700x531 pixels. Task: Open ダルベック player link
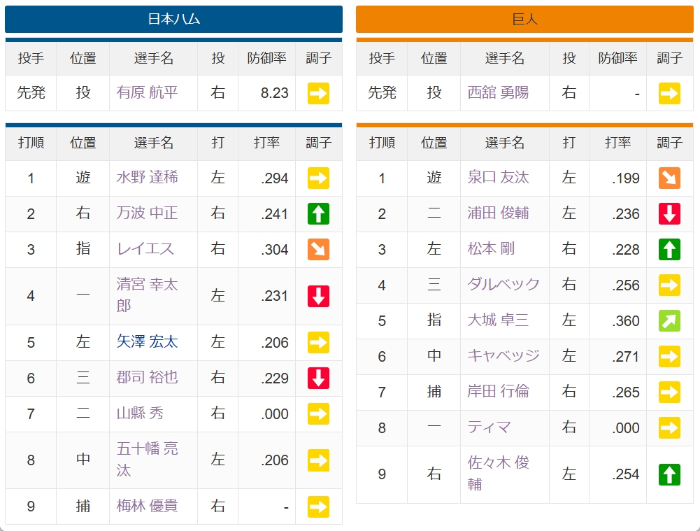pyautogui.click(x=503, y=285)
